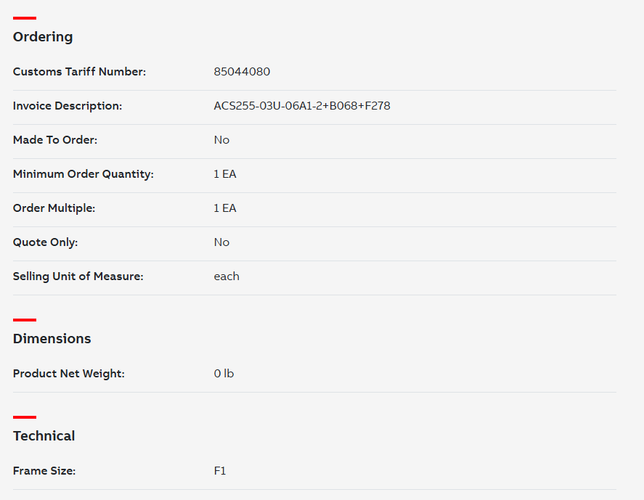The height and width of the screenshot is (500, 644).
Task: Click the selling unit value each
Action: [227, 276]
